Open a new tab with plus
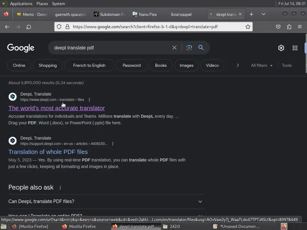Image resolution: width=307 pixels, height=230 pixels. pos(252,14)
